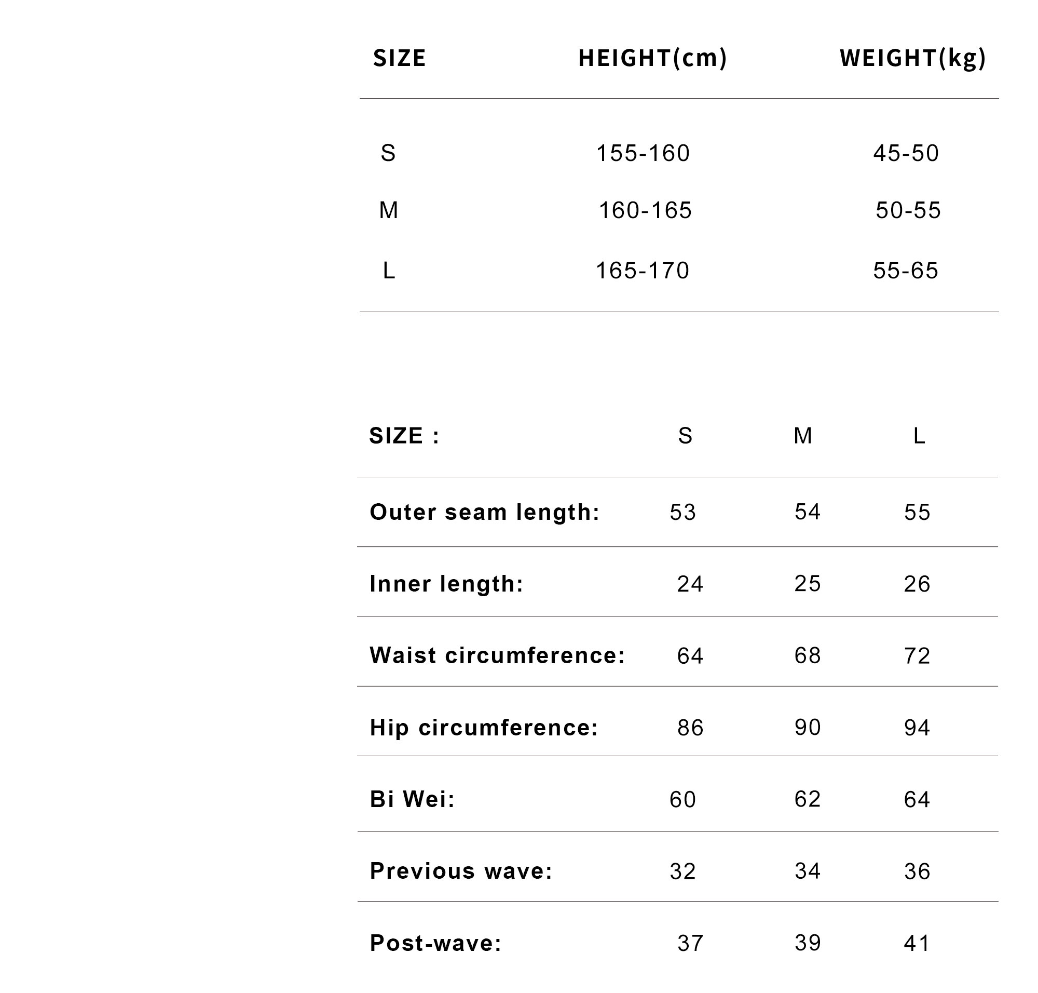This screenshot has height=993, width=1038.
Task: Select the L size row label
Action: pyautogui.click(x=388, y=271)
